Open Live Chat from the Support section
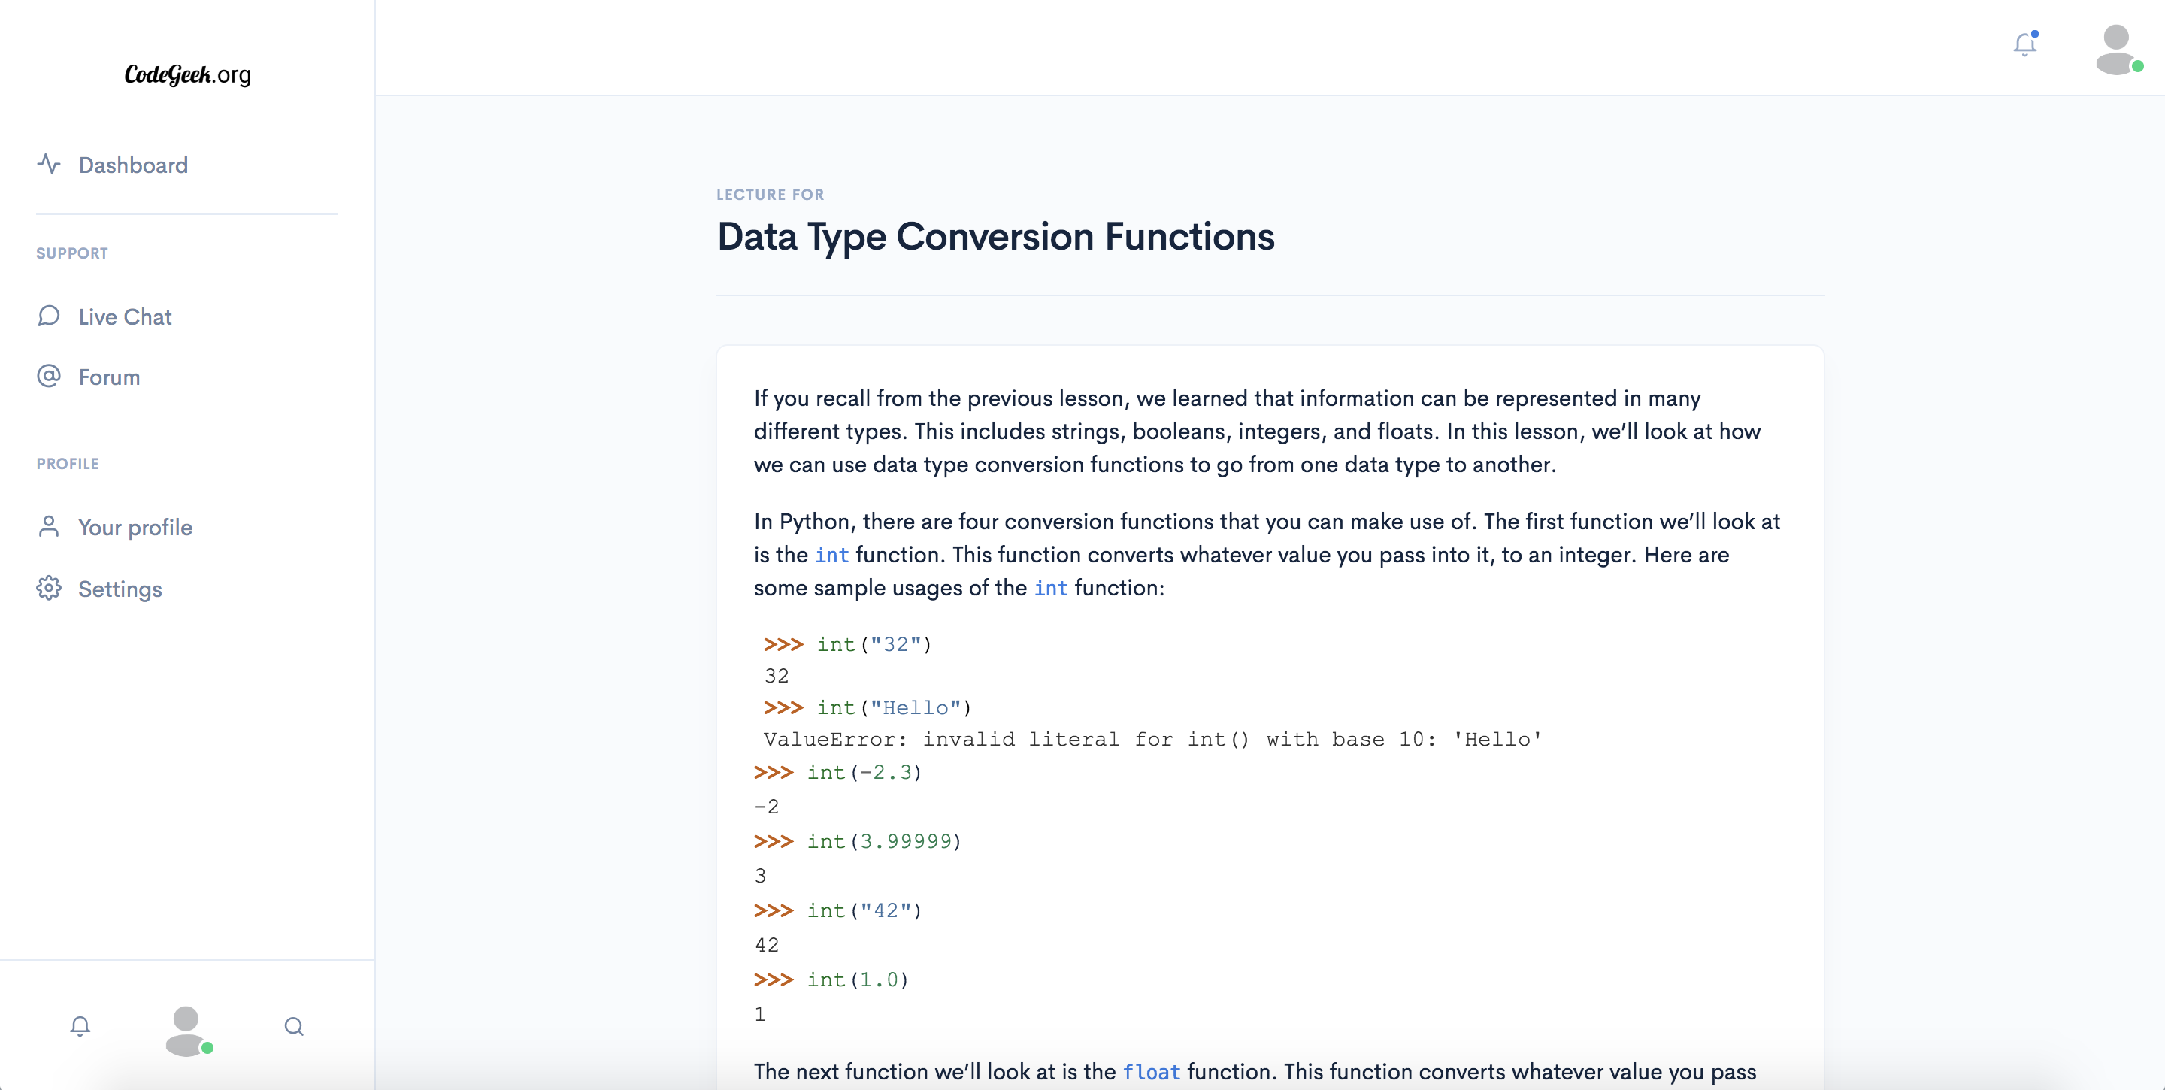This screenshot has height=1090, width=2165. (124, 316)
